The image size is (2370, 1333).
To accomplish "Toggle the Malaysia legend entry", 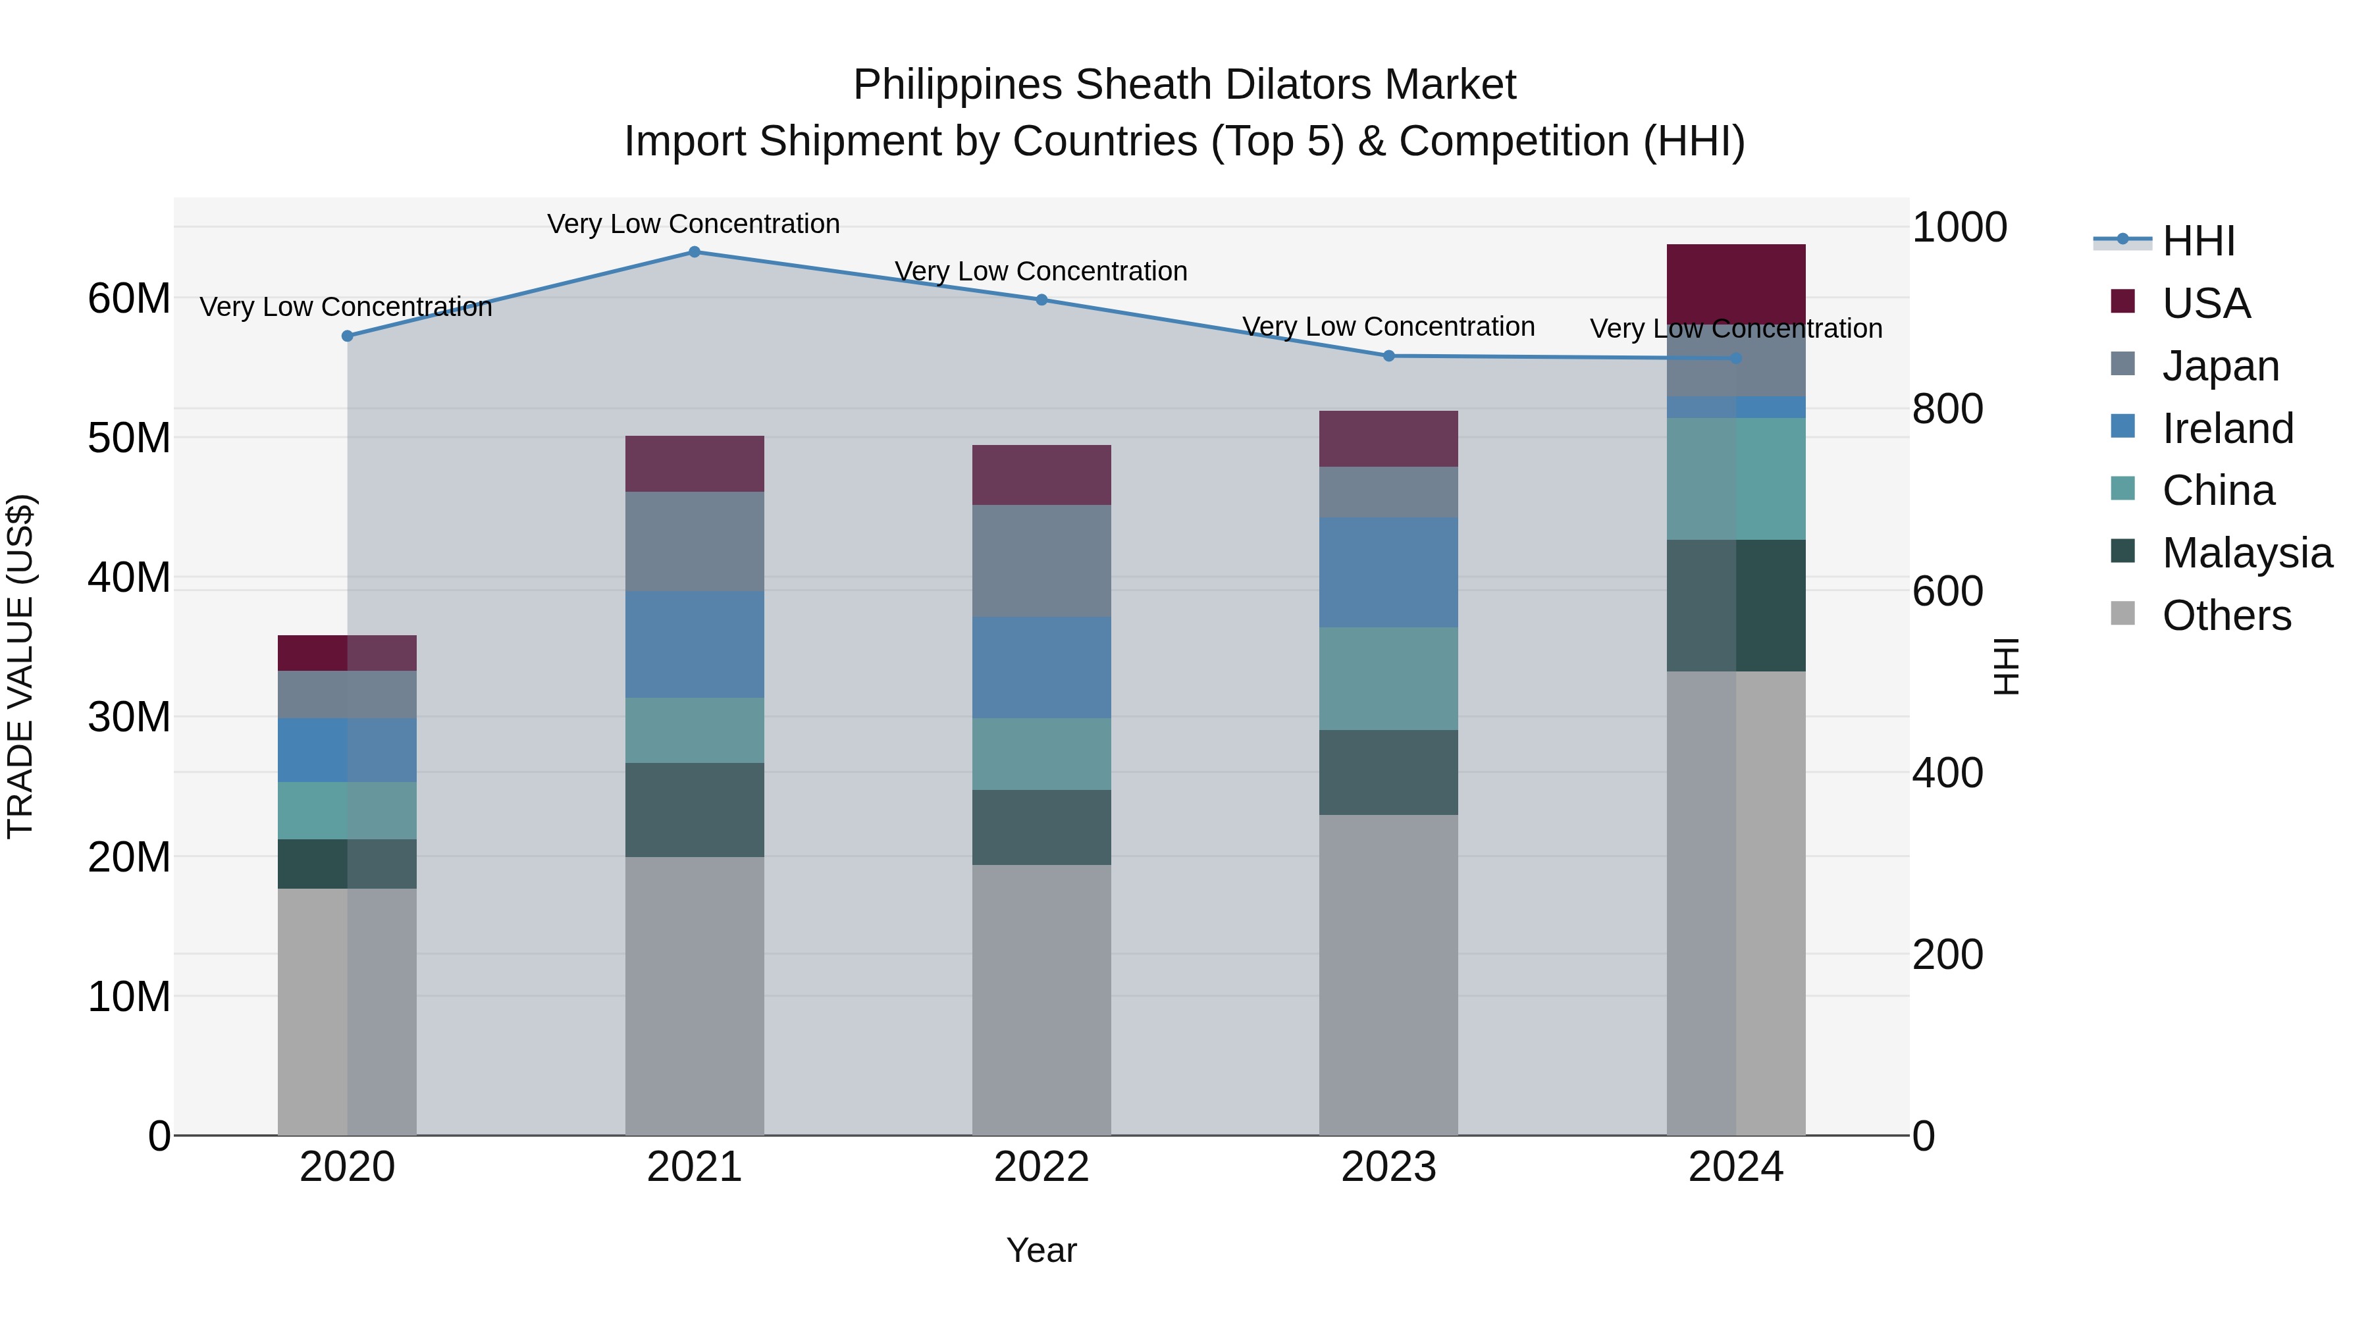I will tap(2221, 553).
